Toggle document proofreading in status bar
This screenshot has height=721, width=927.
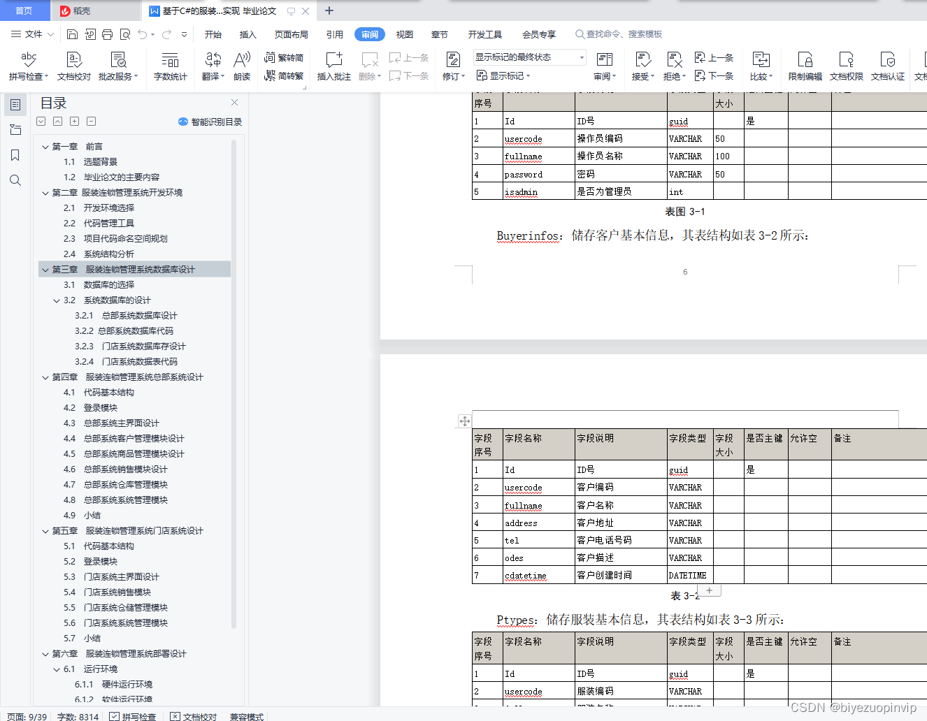194,716
